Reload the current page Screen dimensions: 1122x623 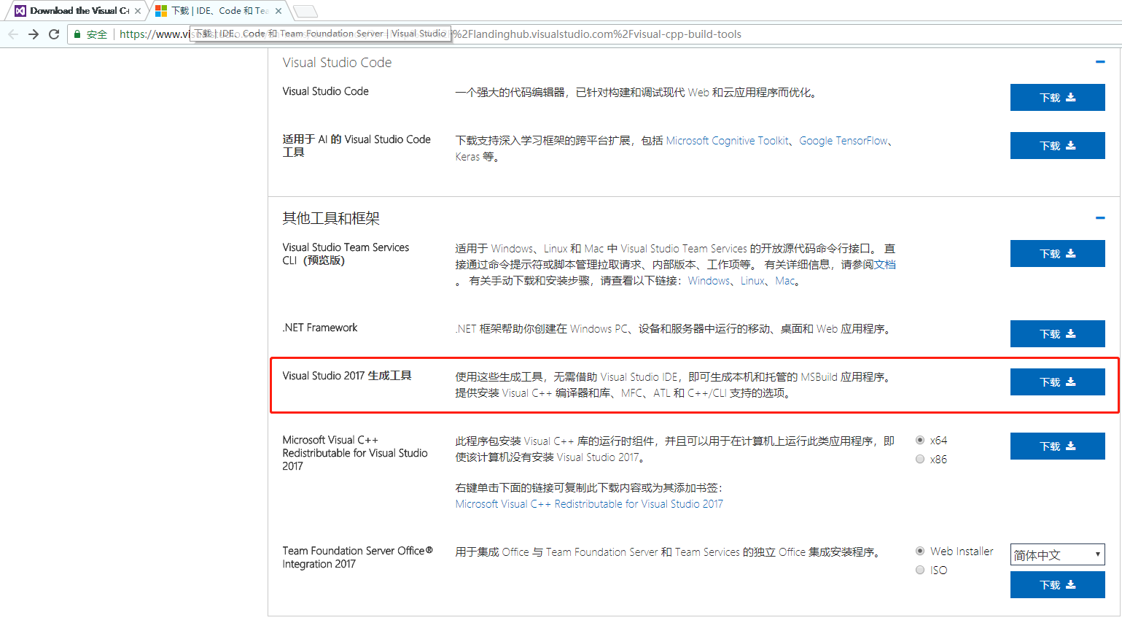tap(54, 34)
